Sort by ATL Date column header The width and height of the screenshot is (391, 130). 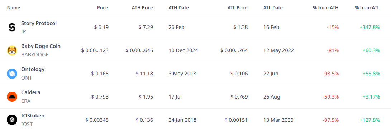coord(273,8)
